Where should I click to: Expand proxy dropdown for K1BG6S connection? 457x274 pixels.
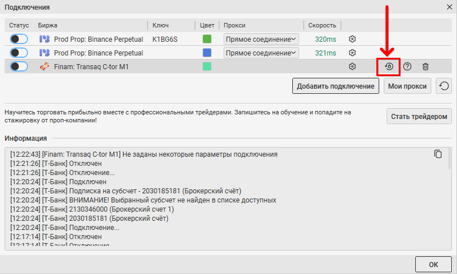(261, 39)
